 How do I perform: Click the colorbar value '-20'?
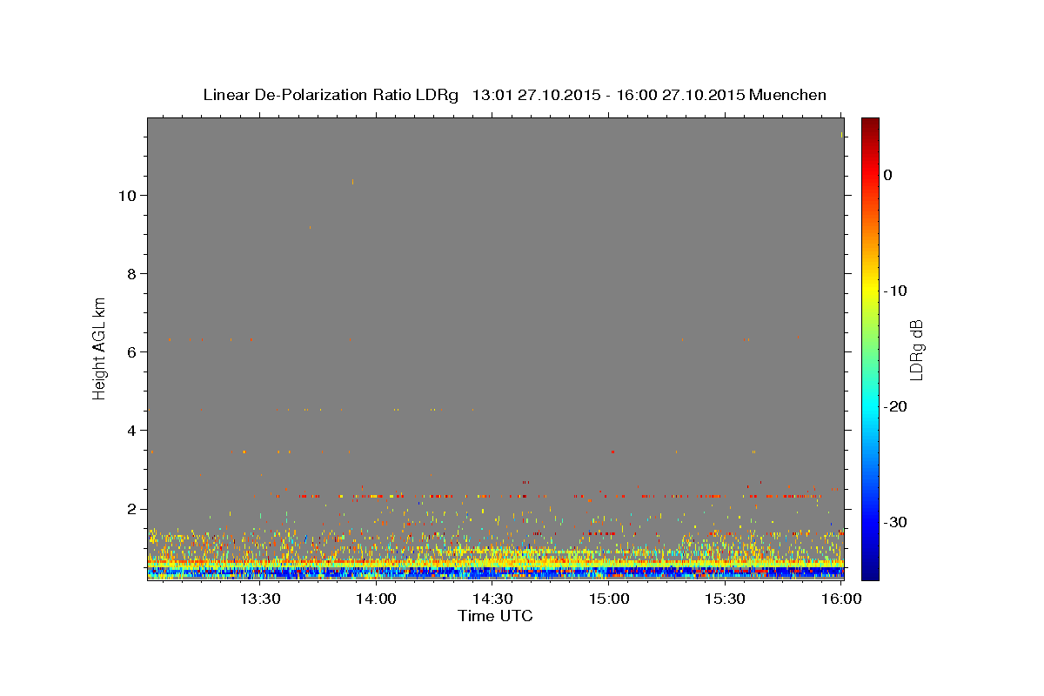click(896, 406)
